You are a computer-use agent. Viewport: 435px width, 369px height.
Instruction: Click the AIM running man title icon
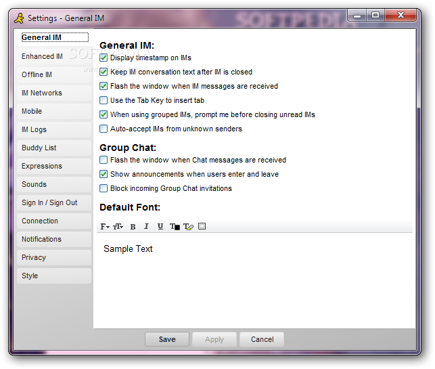pos(19,18)
